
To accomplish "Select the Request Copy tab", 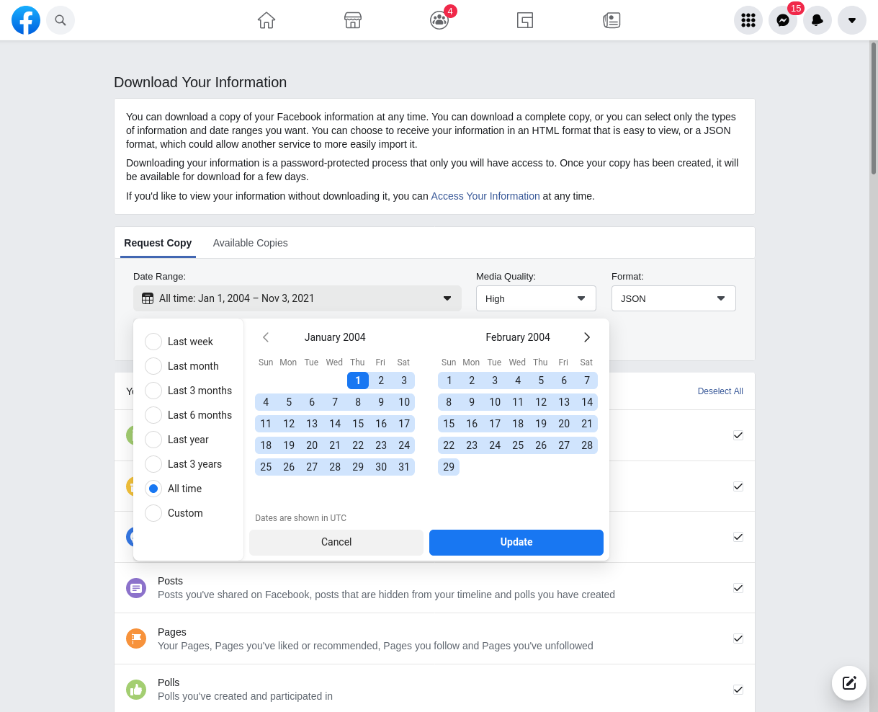I will pyautogui.click(x=158, y=243).
